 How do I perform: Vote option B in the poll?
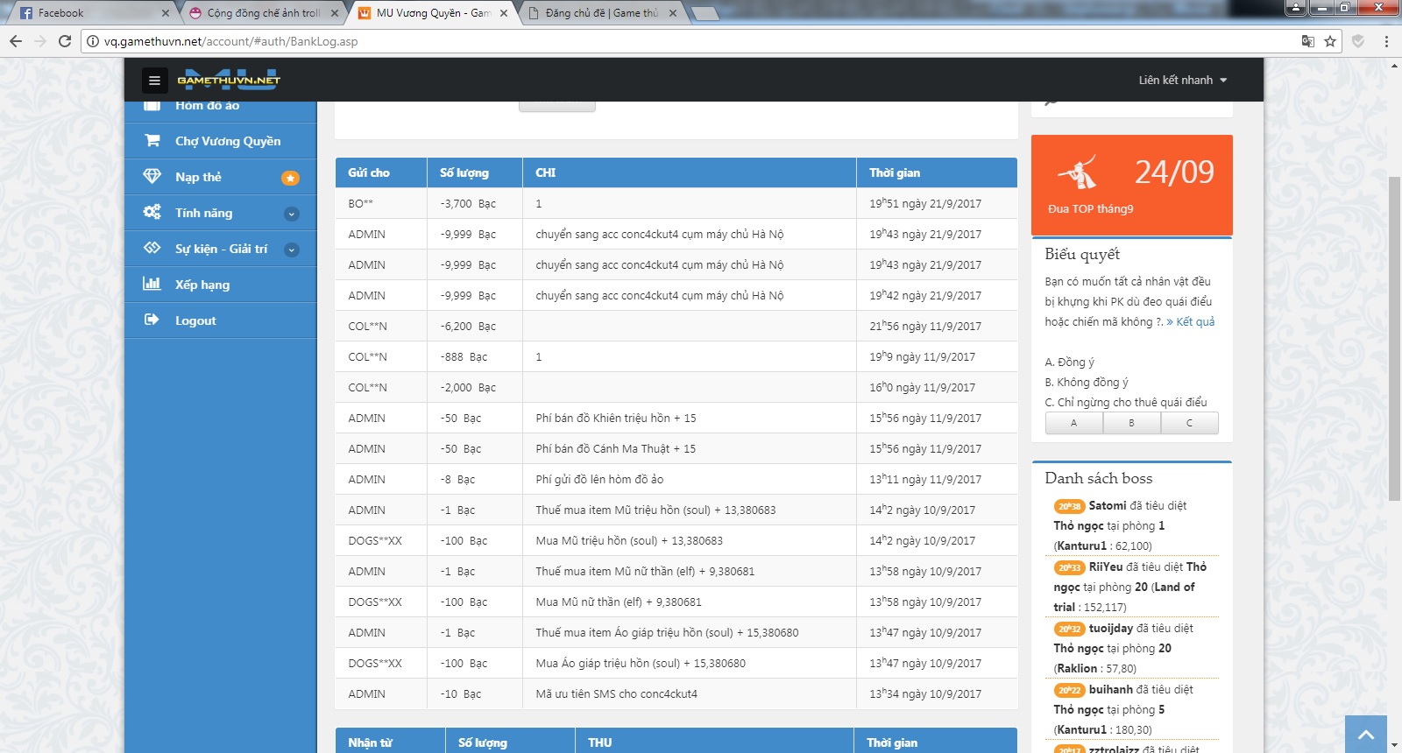pos(1131,423)
